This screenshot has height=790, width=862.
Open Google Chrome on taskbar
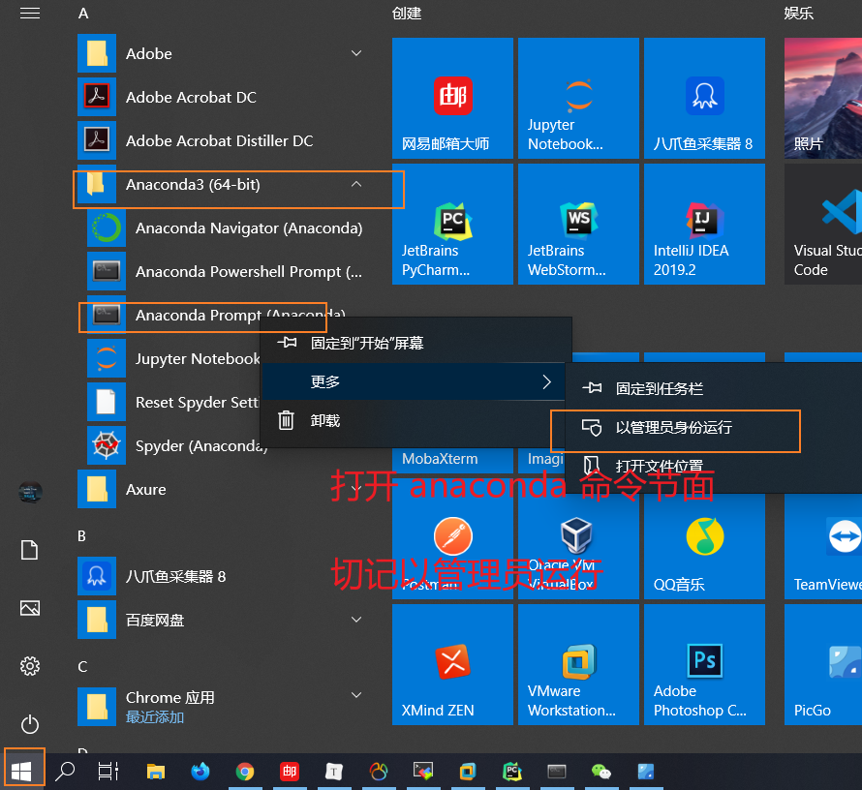pyautogui.click(x=245, y=772)
